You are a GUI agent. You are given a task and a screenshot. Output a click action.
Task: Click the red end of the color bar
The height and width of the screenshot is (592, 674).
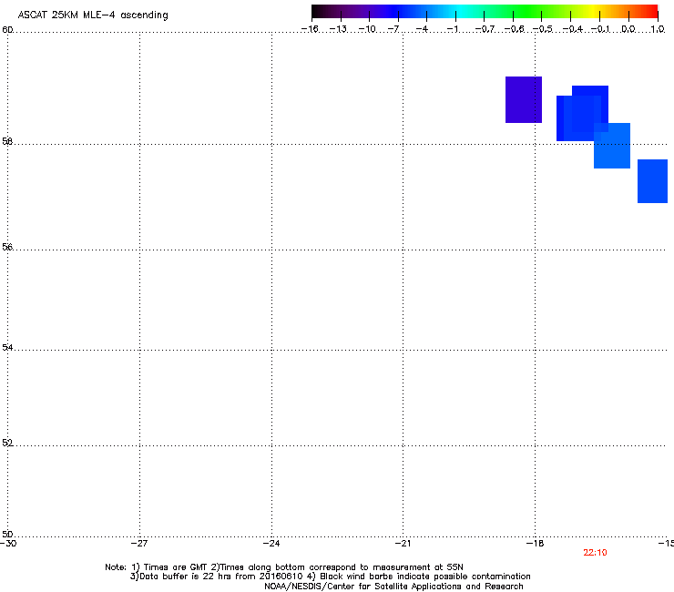pos(649,12)
